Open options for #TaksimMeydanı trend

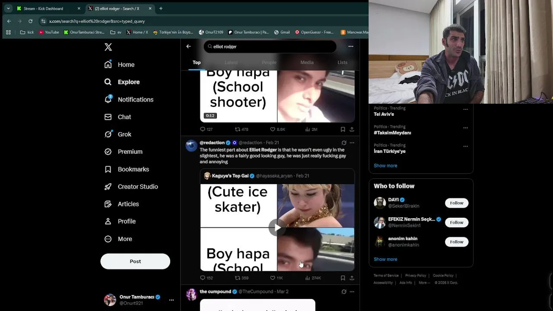point(465,128)
